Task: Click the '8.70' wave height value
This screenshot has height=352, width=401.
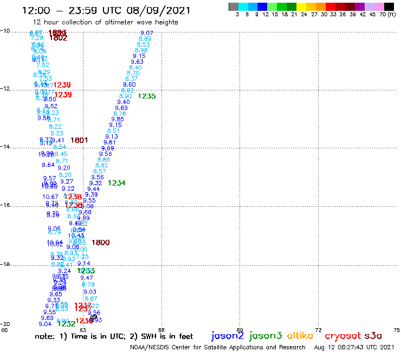Action: tap(133, 73)
